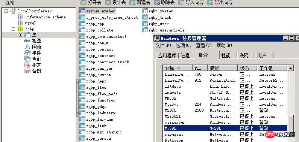The height and width of the screenshot is (142, 299).
Task: Open the 帮助(H) menu in Task Manager
Action: click(224, 45)
